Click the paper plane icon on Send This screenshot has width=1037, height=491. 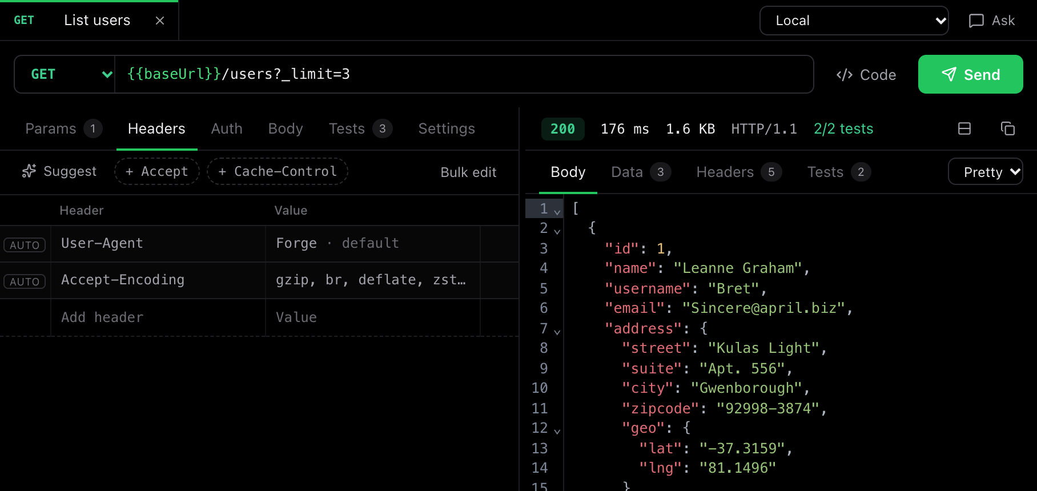(x=948, y=74)
